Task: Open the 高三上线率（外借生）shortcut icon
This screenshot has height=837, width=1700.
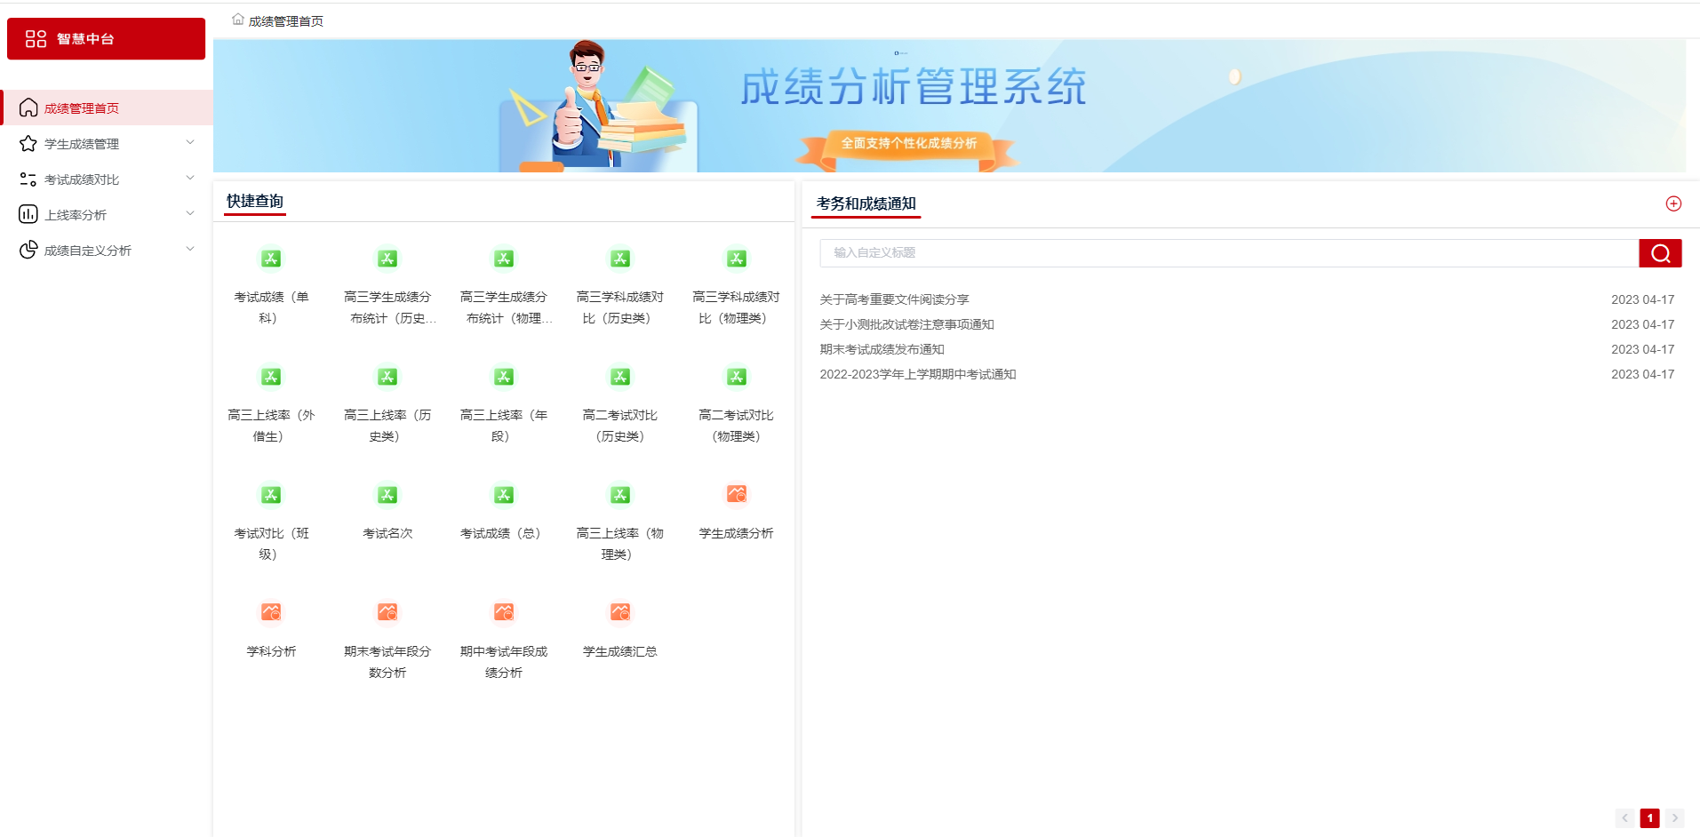Action: 271,378
